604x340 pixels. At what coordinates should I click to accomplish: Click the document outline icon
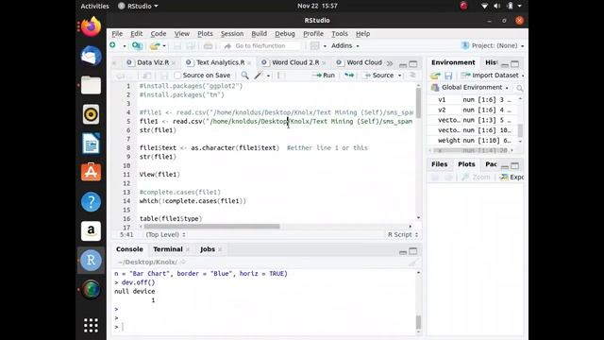click(x=412, y=76)
